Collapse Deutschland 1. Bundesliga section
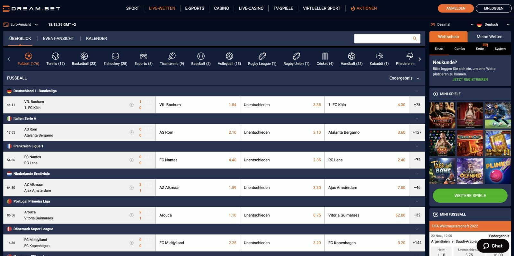The width and height of the screenshot is (514, 256). [417, 91]
